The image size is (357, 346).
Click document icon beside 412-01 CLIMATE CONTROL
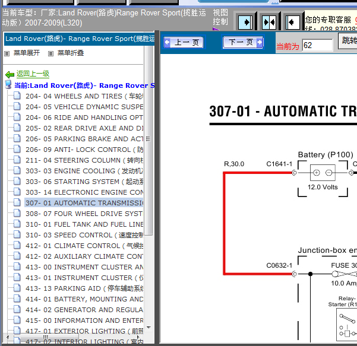(x=17, y=246)
